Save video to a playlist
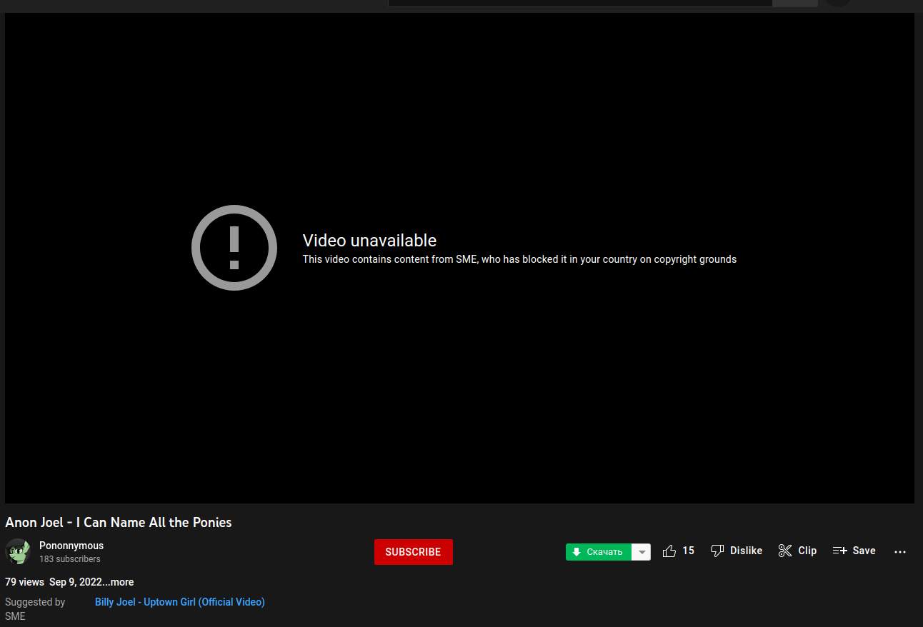 (854, 551)
